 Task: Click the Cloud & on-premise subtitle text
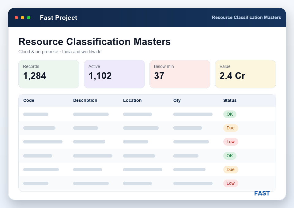point(60,52)
